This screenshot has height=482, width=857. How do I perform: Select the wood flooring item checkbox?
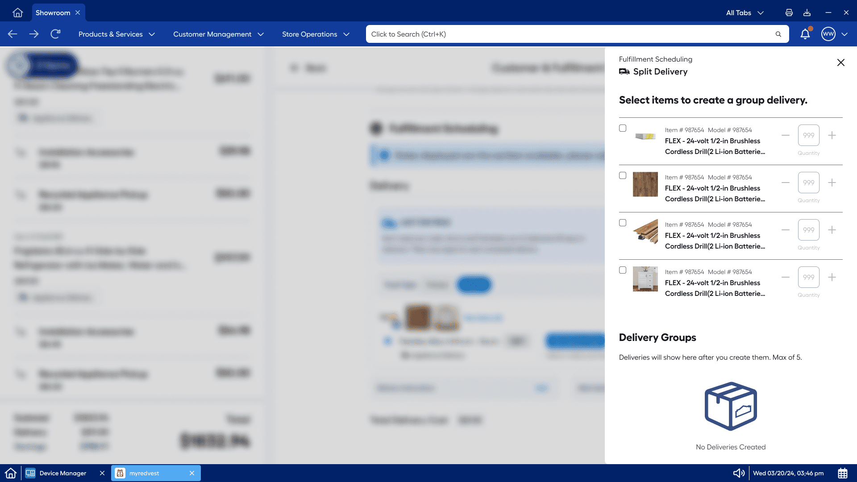point(623,175)
